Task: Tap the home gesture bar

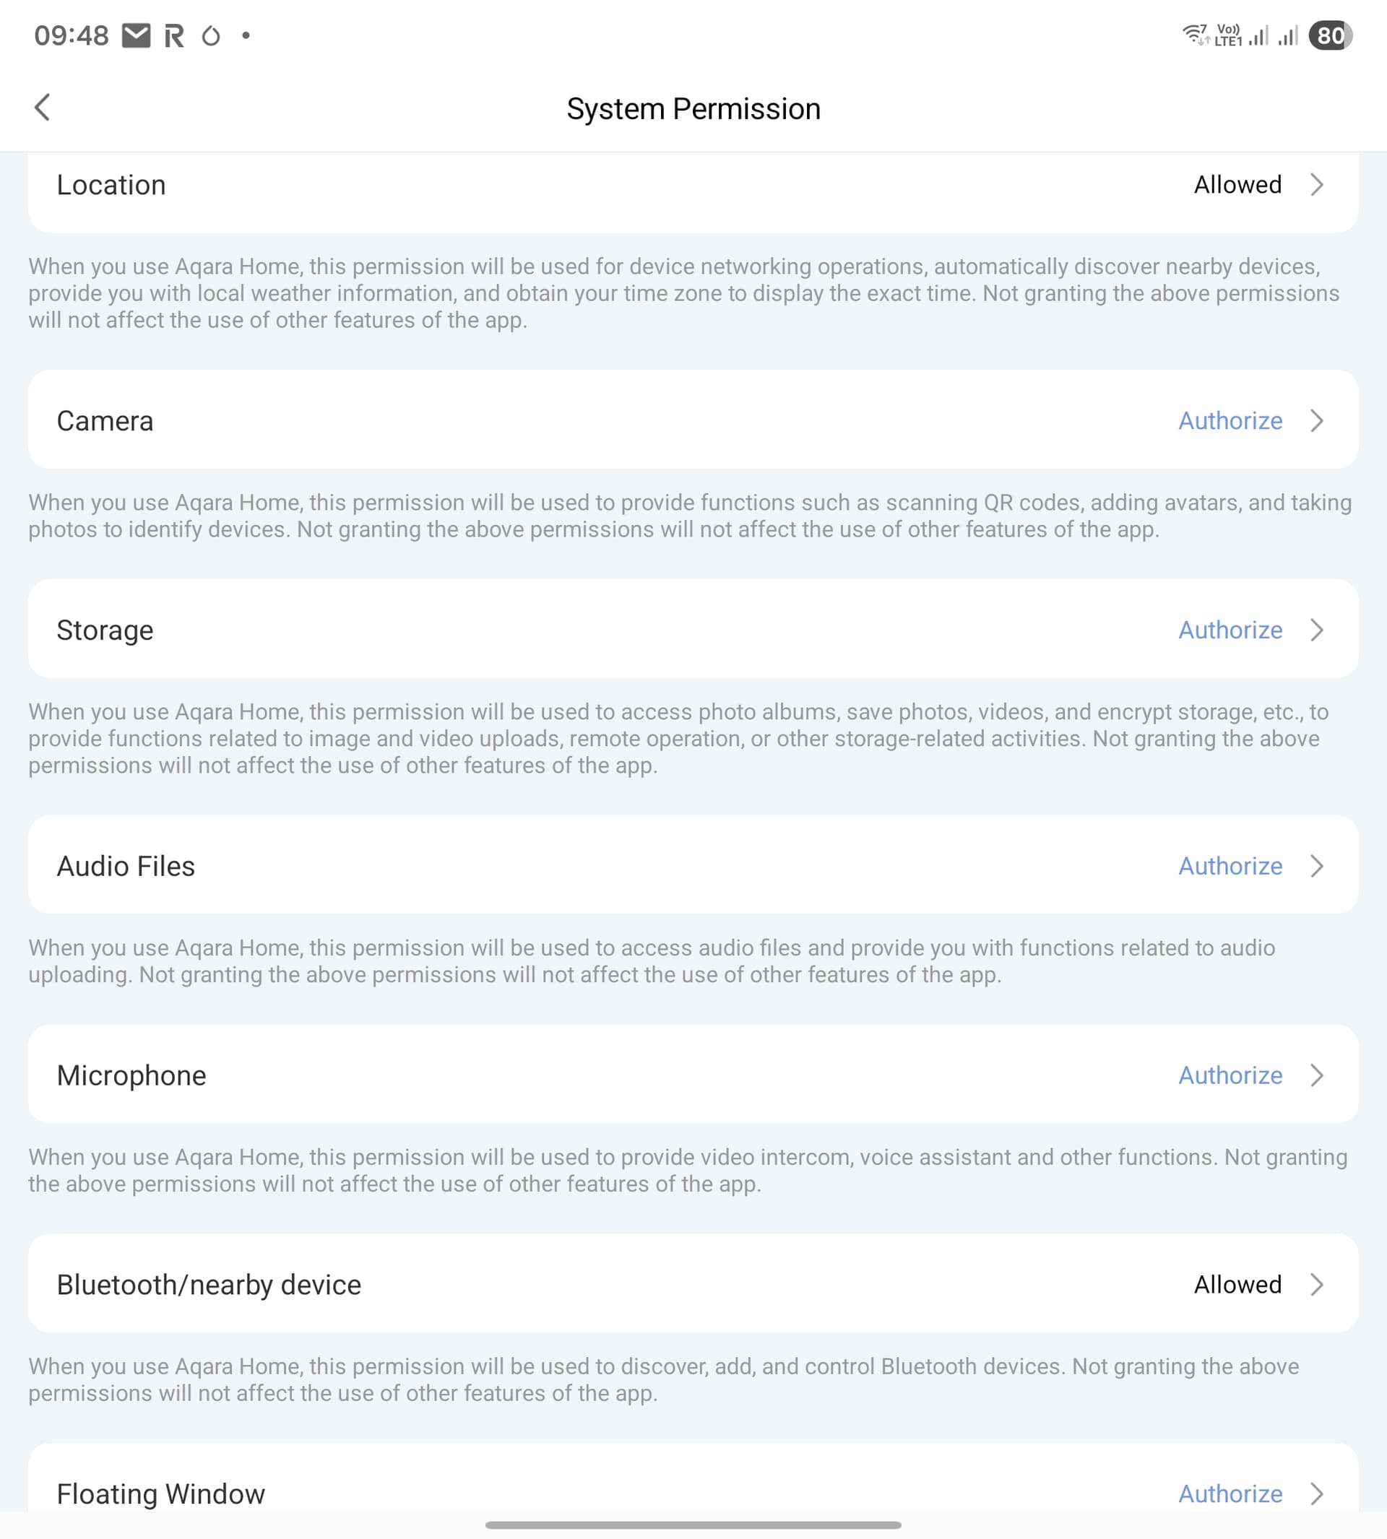Action: (x=693, y=1525)
